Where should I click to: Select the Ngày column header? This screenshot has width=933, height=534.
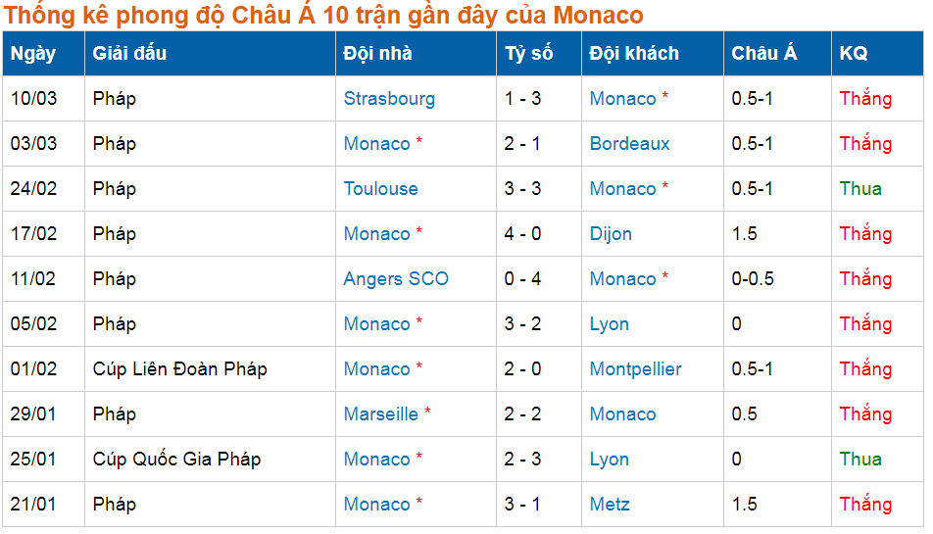pyautogui.click(x=32, y=54)
